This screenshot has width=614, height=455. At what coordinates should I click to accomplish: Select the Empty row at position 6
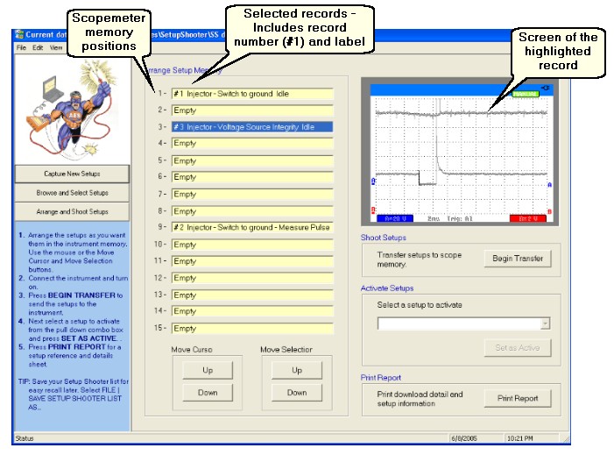[252, 177]
